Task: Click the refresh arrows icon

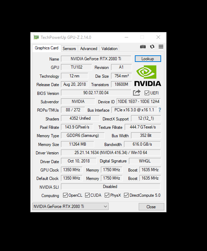Action: coord(152,47)
